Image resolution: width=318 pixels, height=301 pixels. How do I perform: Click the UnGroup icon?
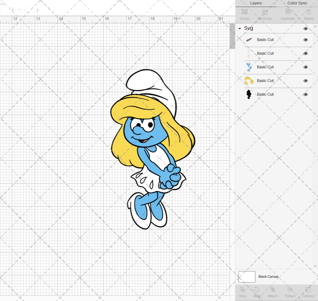[x=265, y=12]
